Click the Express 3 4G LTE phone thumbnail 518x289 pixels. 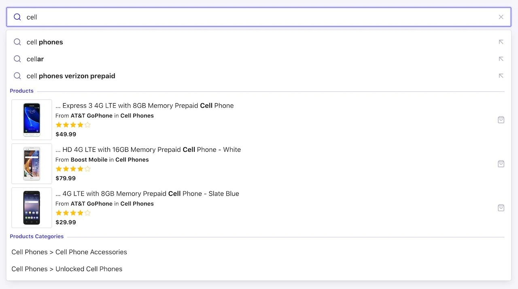[x=31, y=119]
